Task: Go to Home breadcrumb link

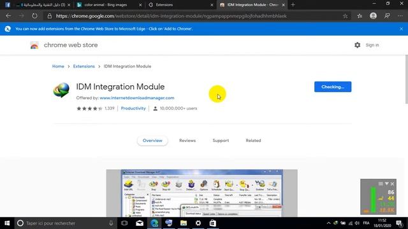Action: pyautogui.click(x=58, y=66)
